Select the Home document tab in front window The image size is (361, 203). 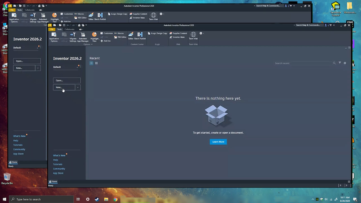coord(53,182)
